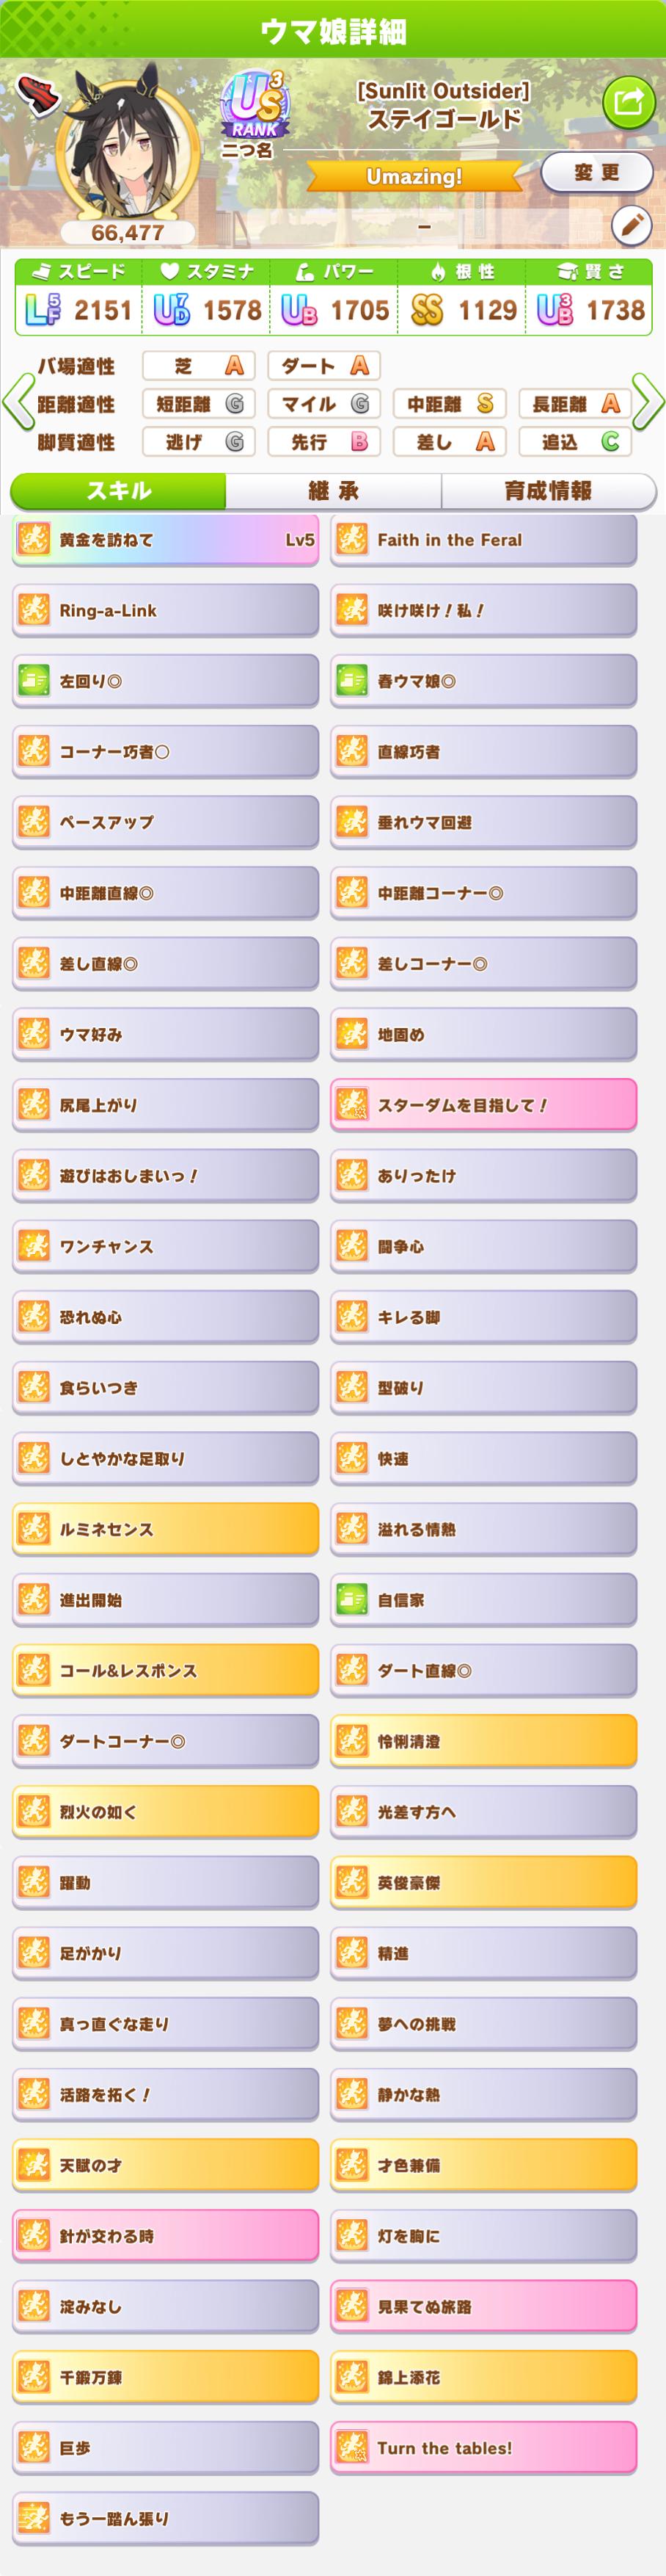
Task: Tap the green 左回り◎ skill icon
Action: pyautogui.click(x=34, y=681)
